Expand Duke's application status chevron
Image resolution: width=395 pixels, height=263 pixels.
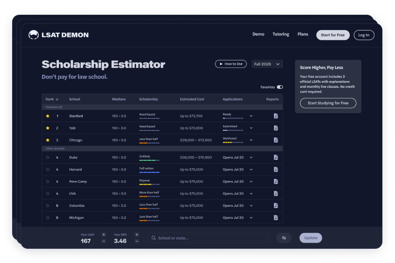pyautogui.click(x=251, y=158)
